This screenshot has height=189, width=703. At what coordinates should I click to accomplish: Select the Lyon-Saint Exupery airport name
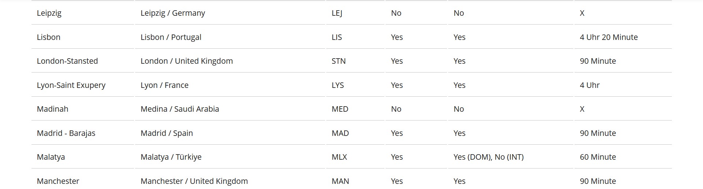point(71,85)
